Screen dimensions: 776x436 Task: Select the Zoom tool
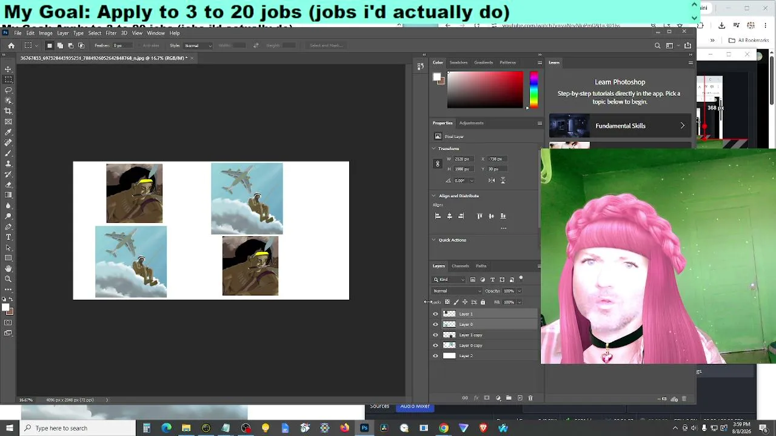tap(8, 279)
